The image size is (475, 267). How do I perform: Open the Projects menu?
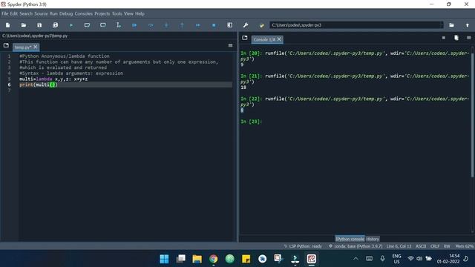[102, 13]
